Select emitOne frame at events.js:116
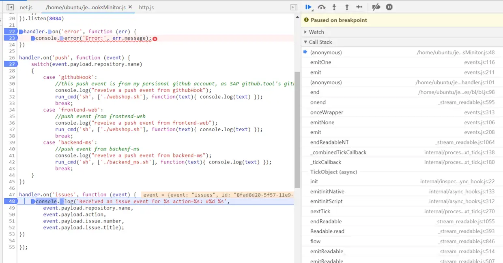The image size is (503, 263). (402, 62)
